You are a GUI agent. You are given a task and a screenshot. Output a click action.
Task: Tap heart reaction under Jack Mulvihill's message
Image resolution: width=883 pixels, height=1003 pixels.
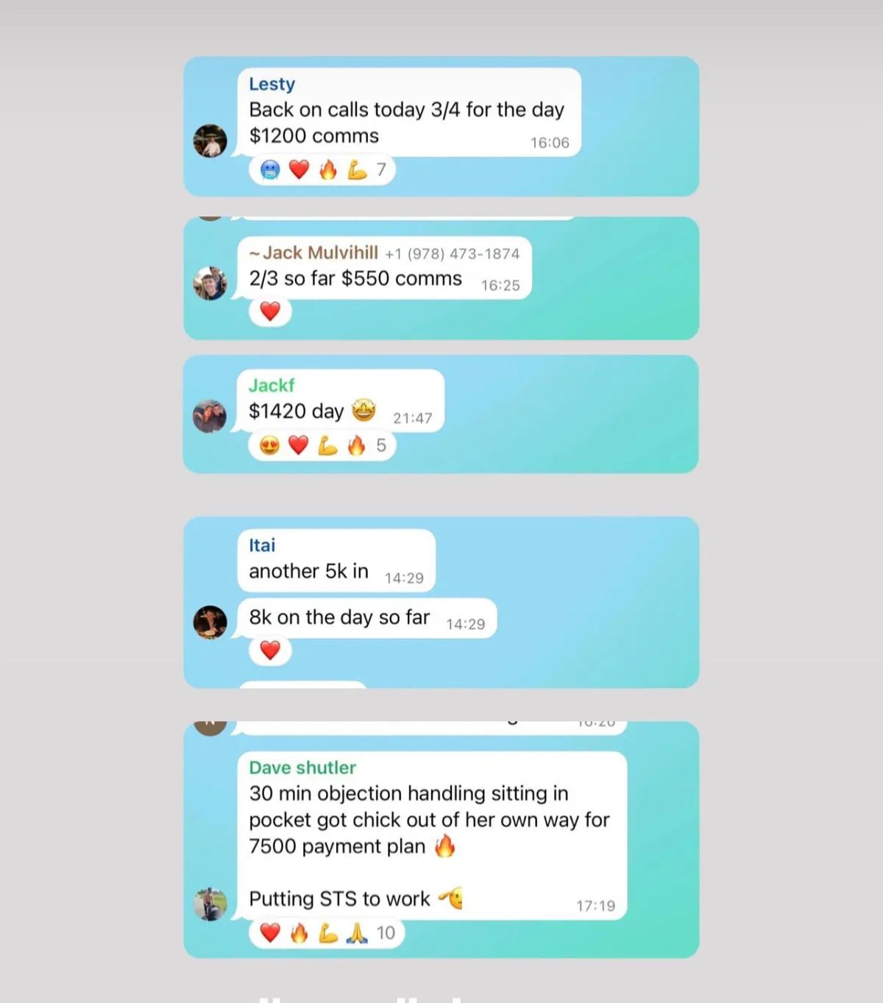[x=270, y=311]
